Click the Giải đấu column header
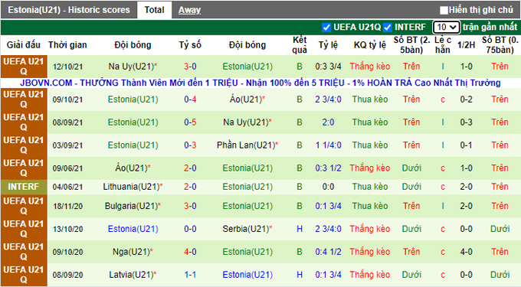The height and width of the screenshot is (287, 521). pyautogui.click(x=24, y=45)
